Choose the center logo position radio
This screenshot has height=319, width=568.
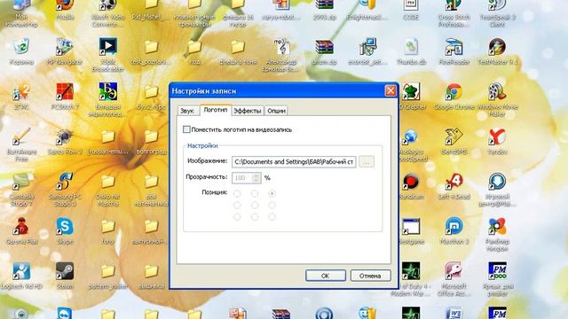click(255, 205)
